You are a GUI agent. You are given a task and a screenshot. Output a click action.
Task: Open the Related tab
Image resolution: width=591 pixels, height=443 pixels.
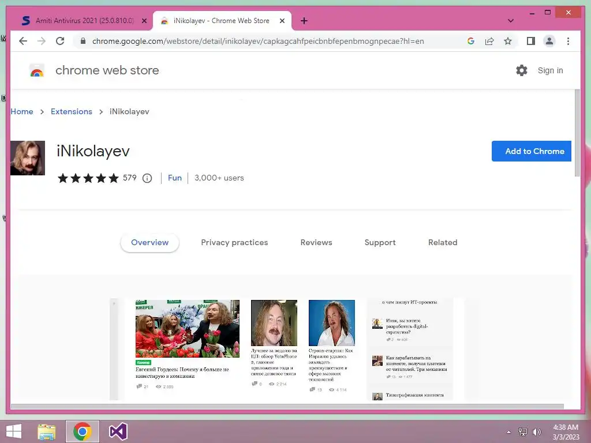point(443,243)
